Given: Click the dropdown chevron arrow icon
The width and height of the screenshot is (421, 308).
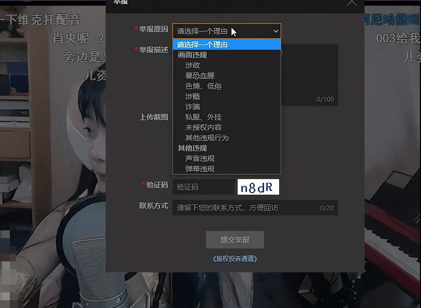Looking at the screenshot, I should 275,31.
